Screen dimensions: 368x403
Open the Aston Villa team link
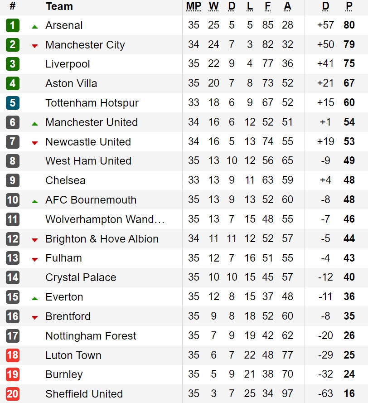[71, 83]
